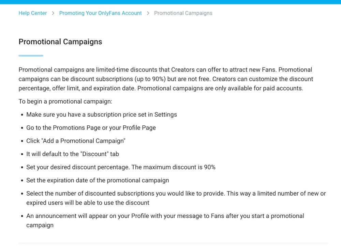
Task: Click the chevron after Help Center
Action: click(x=53, y=13)
